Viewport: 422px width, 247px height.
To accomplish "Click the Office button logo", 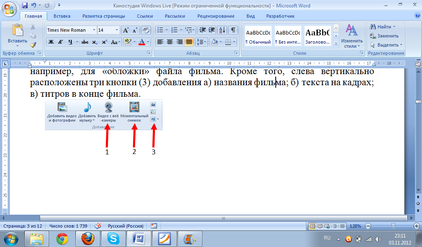I will (9, 9).
